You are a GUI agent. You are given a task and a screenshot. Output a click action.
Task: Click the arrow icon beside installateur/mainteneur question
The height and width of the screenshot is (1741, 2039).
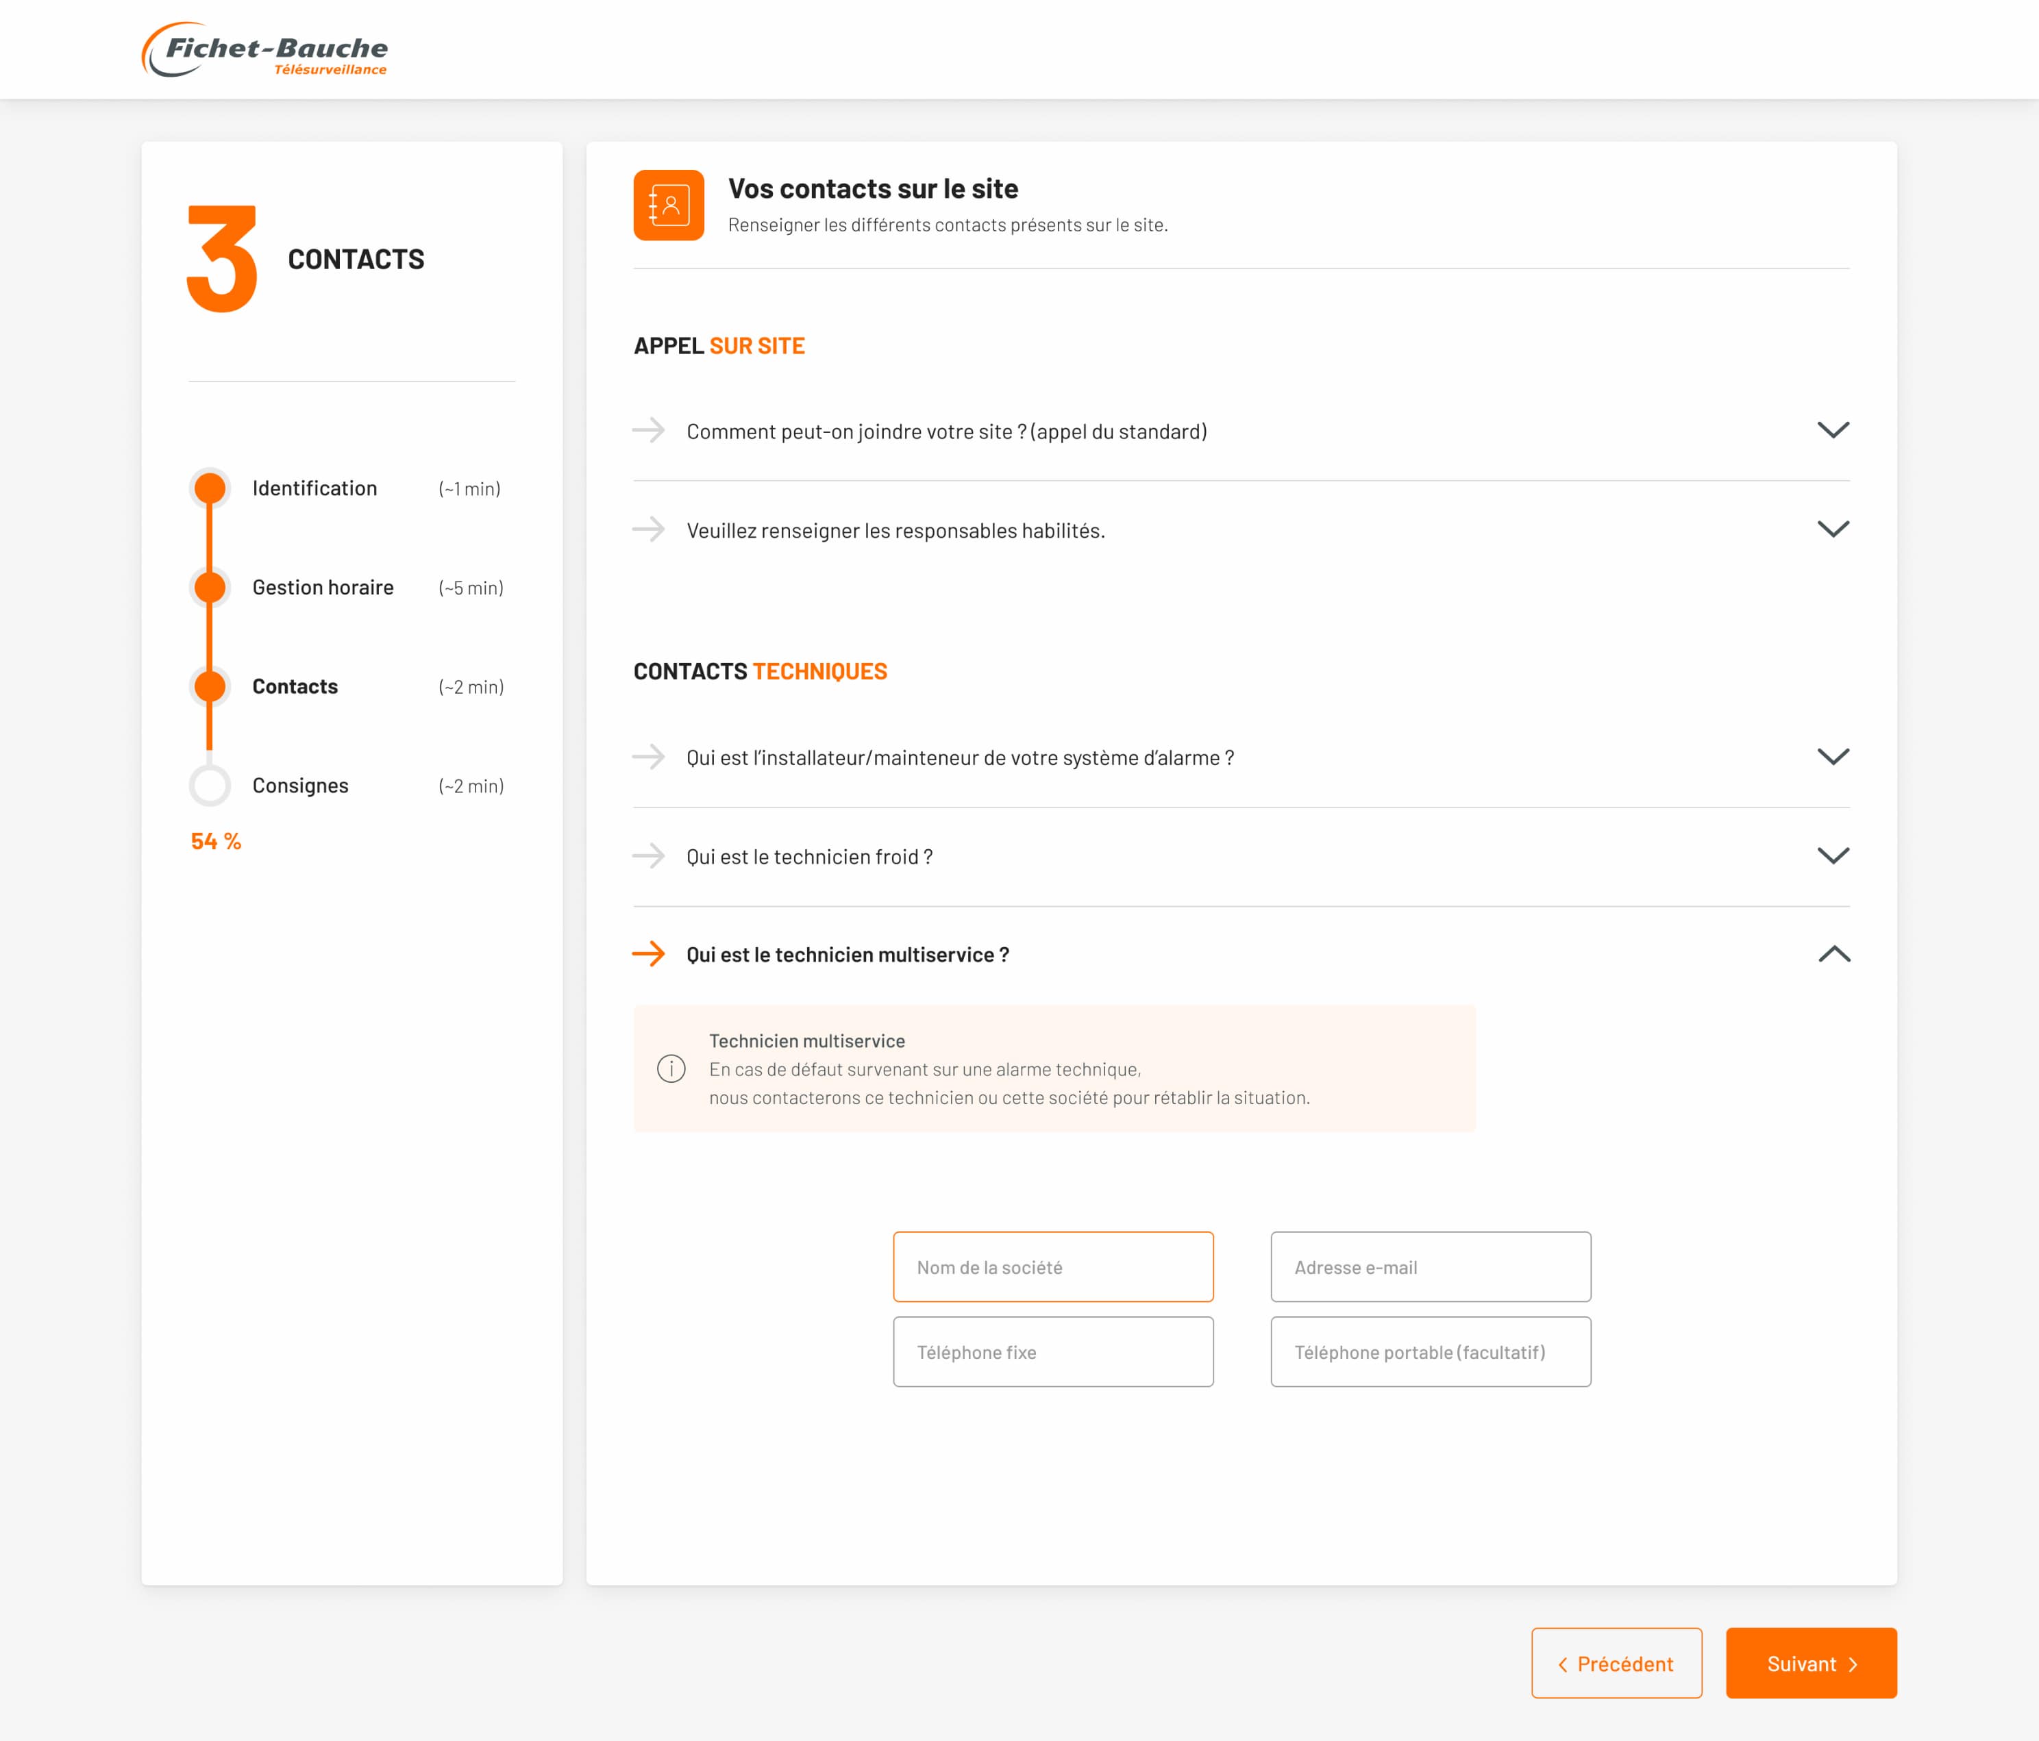tap(649, 756)
